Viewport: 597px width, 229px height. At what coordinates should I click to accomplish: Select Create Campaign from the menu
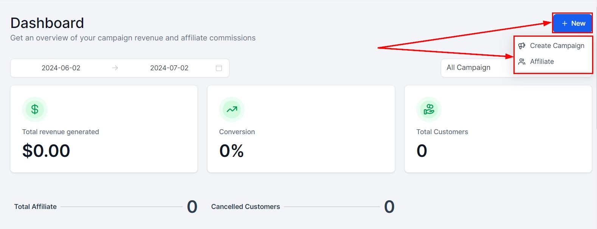tap(557, 46)
